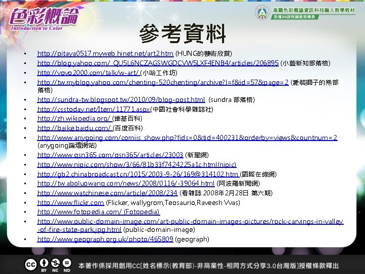
Task: Click the 看雜誌 2008年2月28日 第六期 label
Action: click(226, 193)
